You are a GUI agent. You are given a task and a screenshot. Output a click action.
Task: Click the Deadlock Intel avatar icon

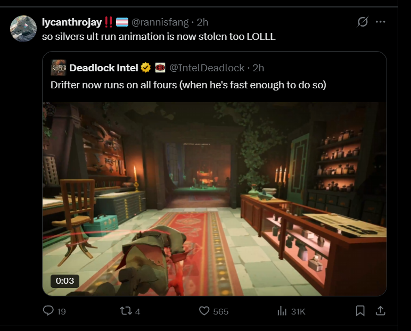[x=58, y=68]
